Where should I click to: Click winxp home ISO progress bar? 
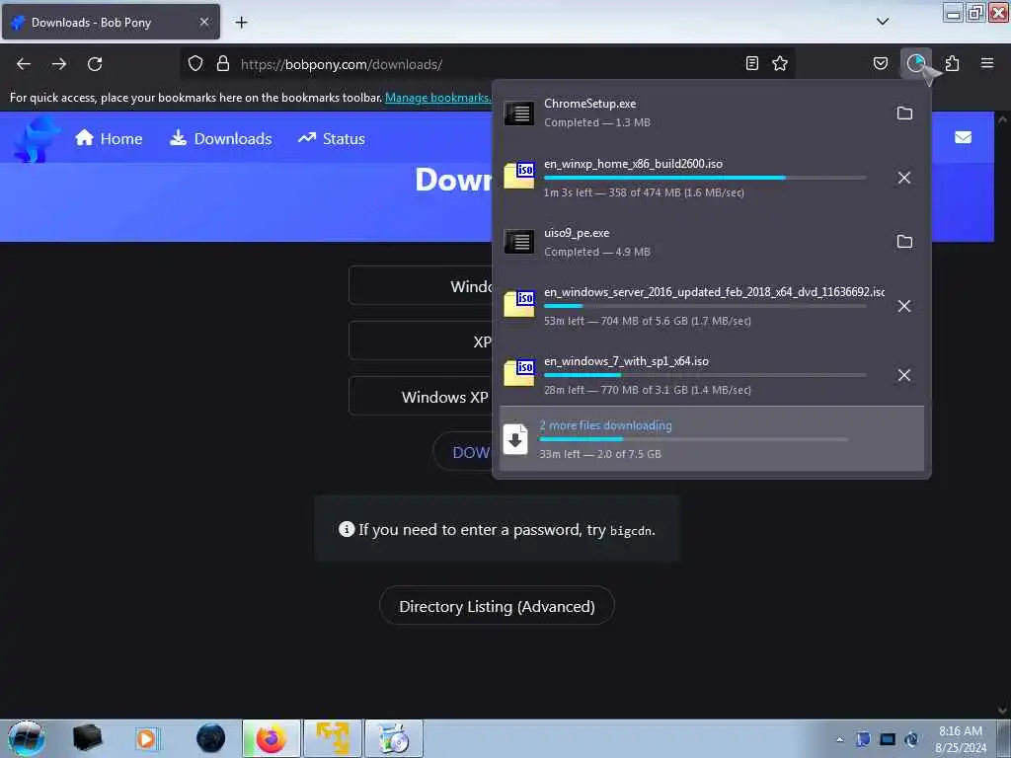point(705,178)
